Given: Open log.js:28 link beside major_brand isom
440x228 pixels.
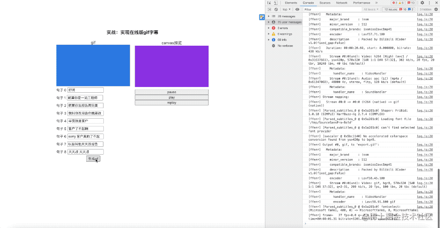Looking at the screenshot, I should [425, 19].
